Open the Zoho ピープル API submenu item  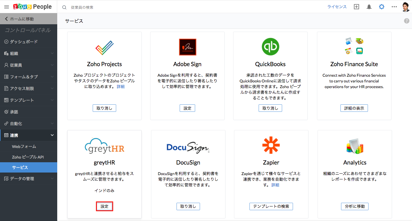(29, 157)
